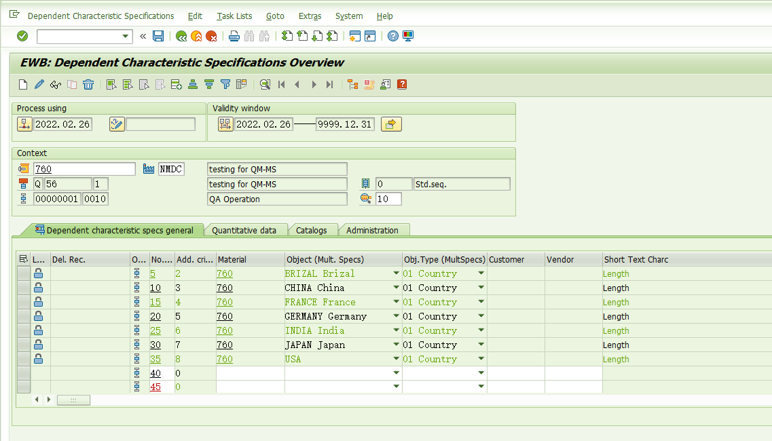
Task: Open the Task Lists menu
Action: (234, 16)
